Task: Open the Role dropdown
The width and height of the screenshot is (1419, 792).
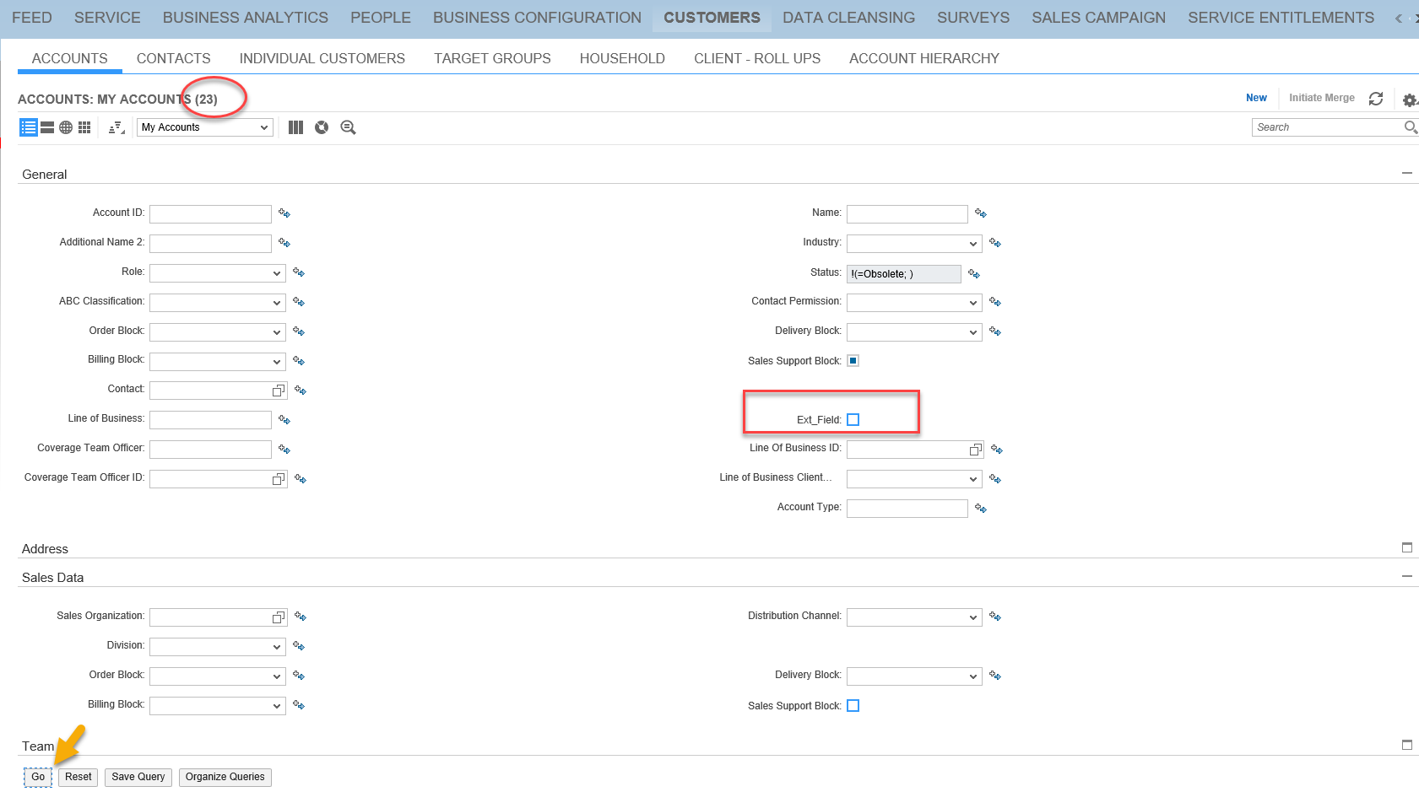Action: [x=218, y=273]
